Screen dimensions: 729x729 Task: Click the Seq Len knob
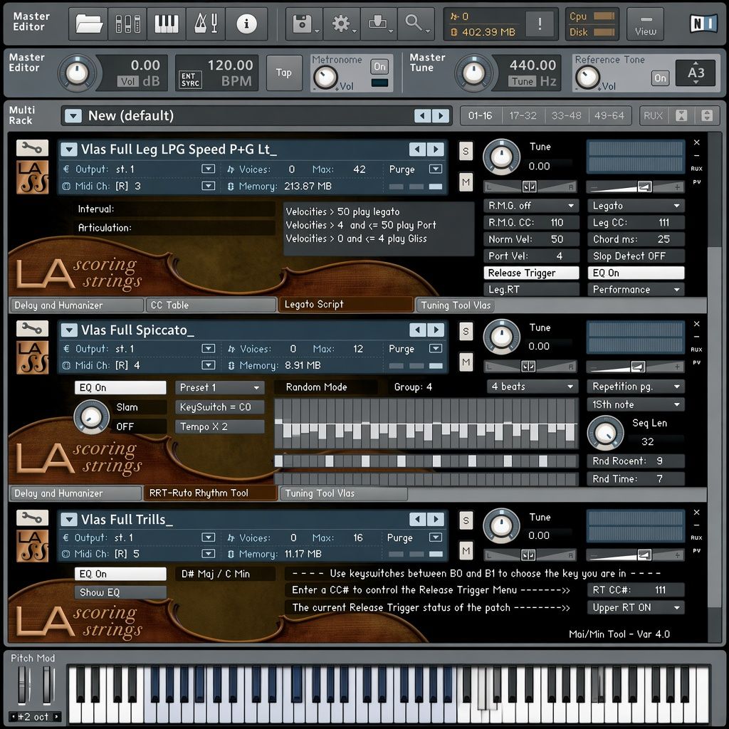(x=605, y=433)
